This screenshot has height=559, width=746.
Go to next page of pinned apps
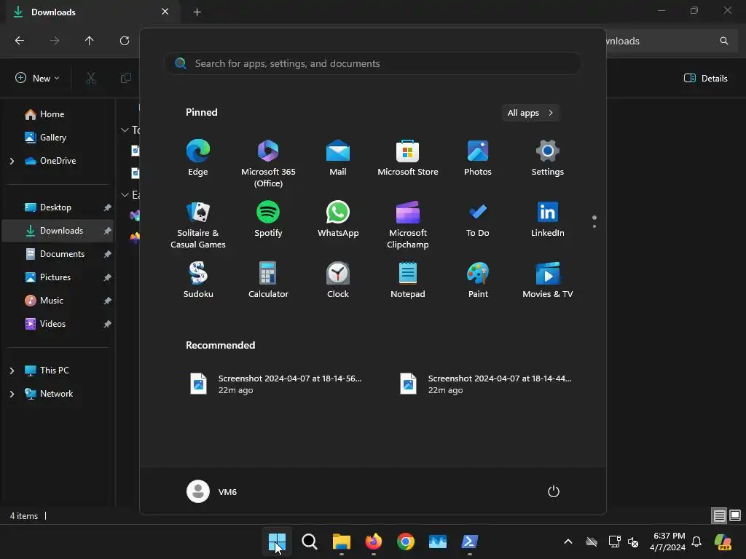click(x=594, y=226)
